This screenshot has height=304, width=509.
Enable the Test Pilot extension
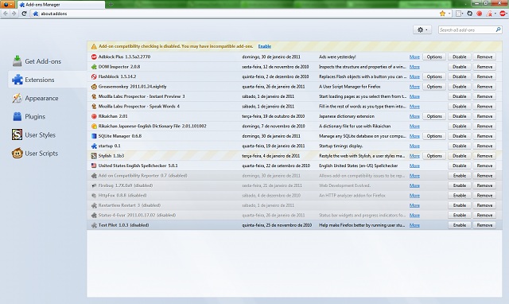click(460, 225)
